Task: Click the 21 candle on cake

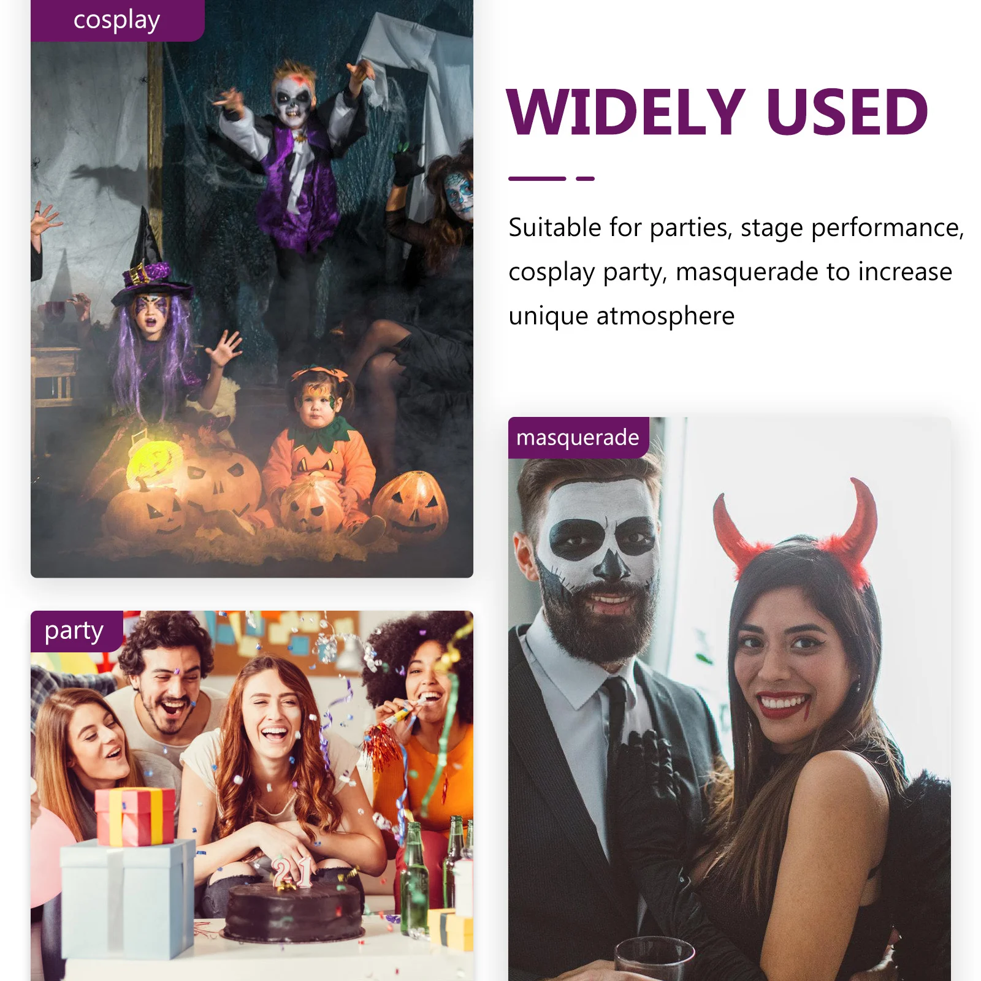Action: click(x=292, y=872)
